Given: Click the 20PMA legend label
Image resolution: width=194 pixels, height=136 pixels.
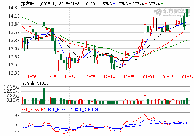Looking at the screenshot, I should click(x=138, y=4).
